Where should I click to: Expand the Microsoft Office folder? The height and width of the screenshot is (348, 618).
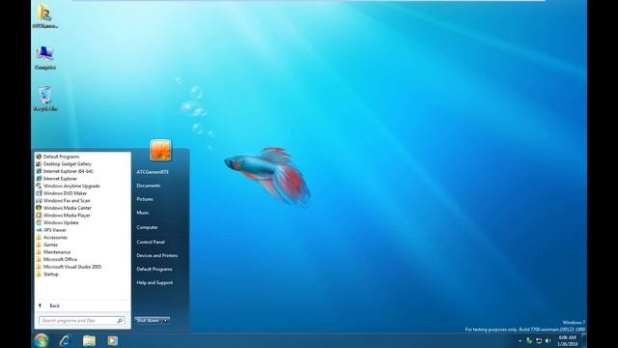click(x=56, y=260)
